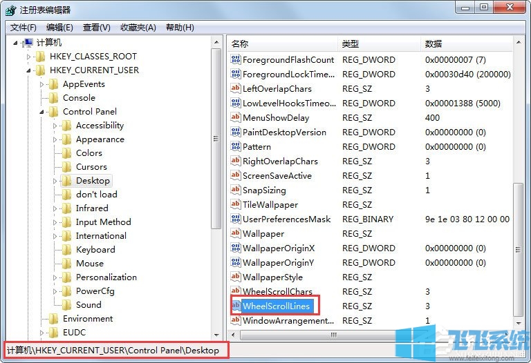Click the MenuShowDelay string value icon
This screenshot has height=363, width=531.
pos(236,117)
